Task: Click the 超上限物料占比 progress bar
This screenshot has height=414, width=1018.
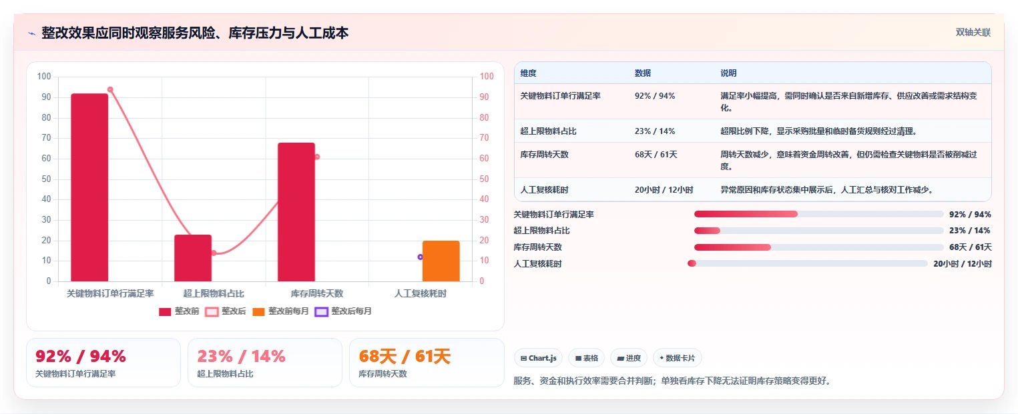Action: click(x=819, y=231)
